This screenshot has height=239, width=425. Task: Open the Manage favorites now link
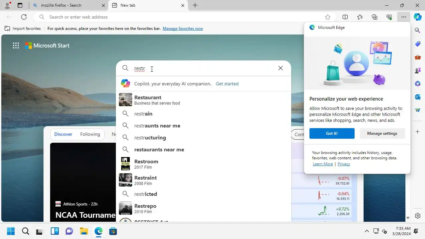click(183, 29)
